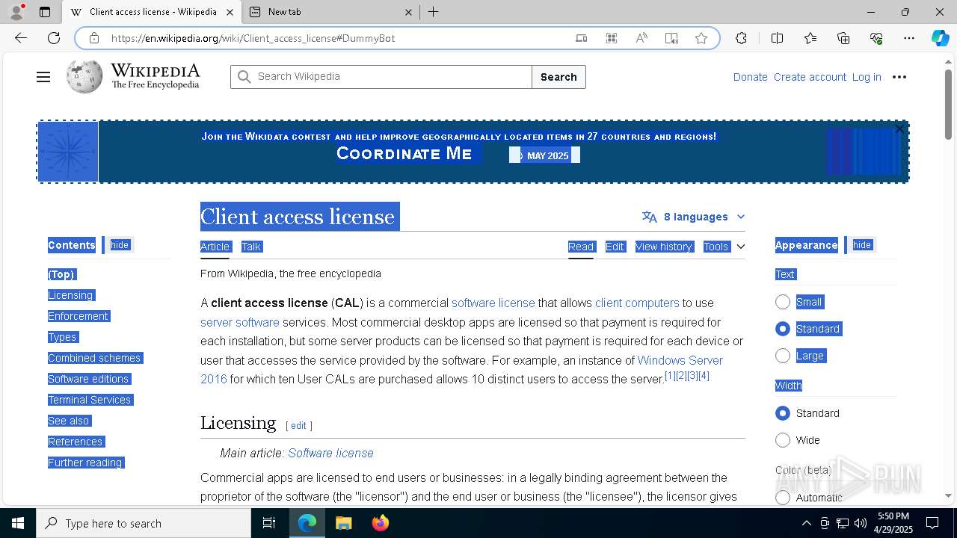Jump to Terminal Services in Contents
957x538 pixels.
coord(90,400)
